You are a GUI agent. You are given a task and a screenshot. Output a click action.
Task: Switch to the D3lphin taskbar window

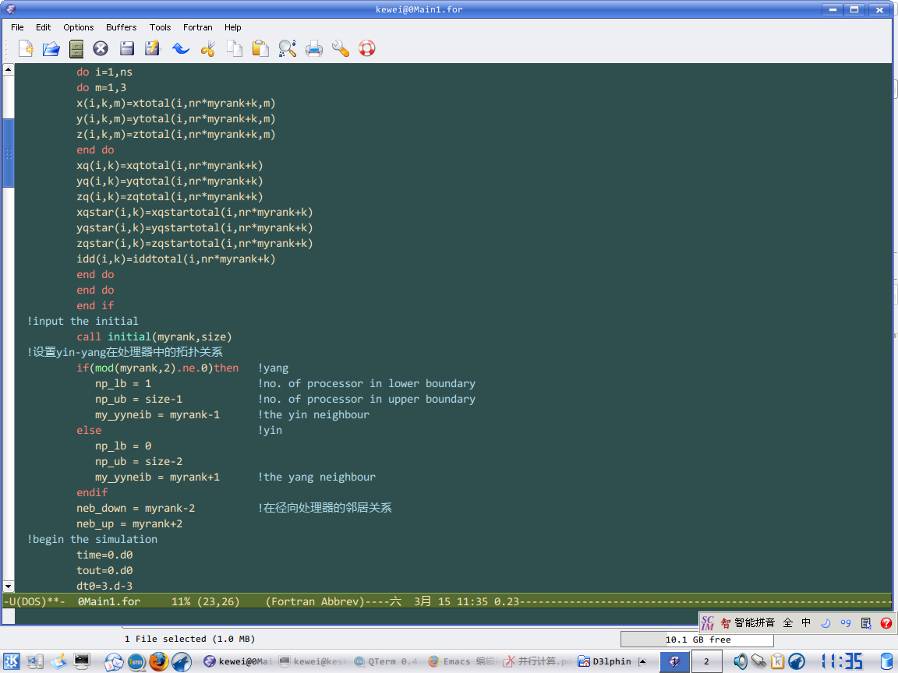click(x=605, y=661)
